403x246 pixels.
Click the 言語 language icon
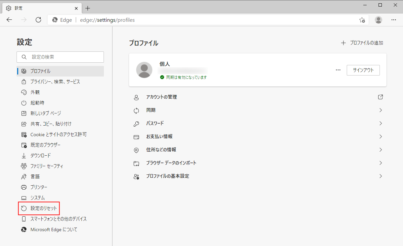(24, 177)
